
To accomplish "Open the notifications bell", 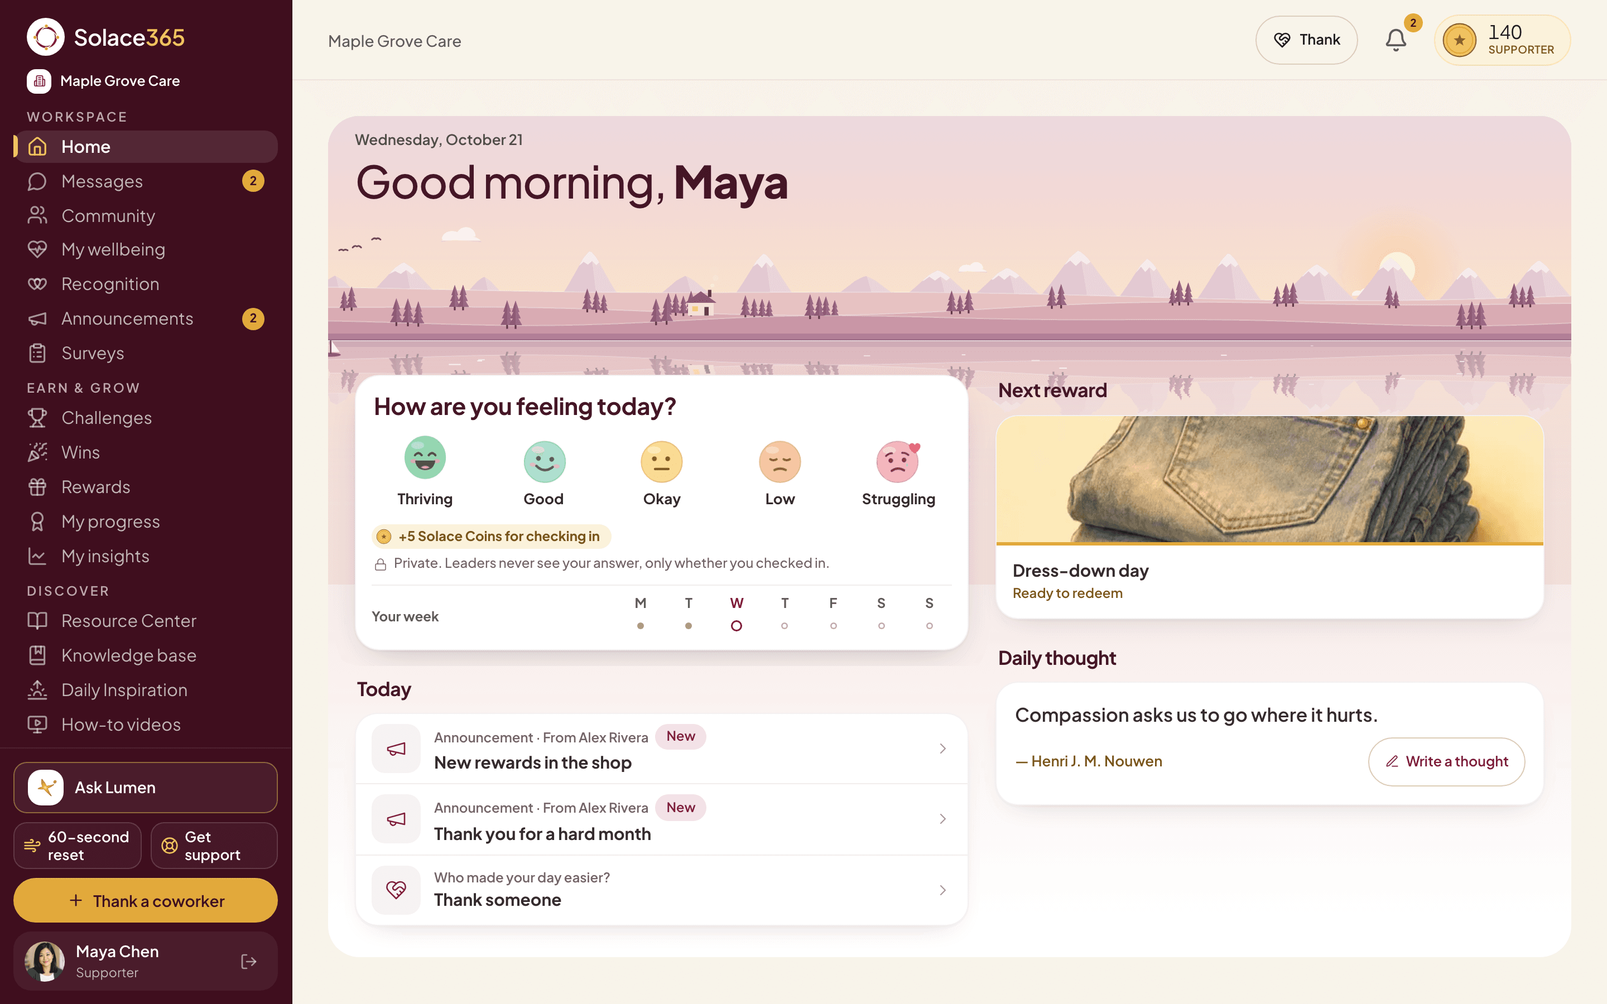I will click(1395, 41).
